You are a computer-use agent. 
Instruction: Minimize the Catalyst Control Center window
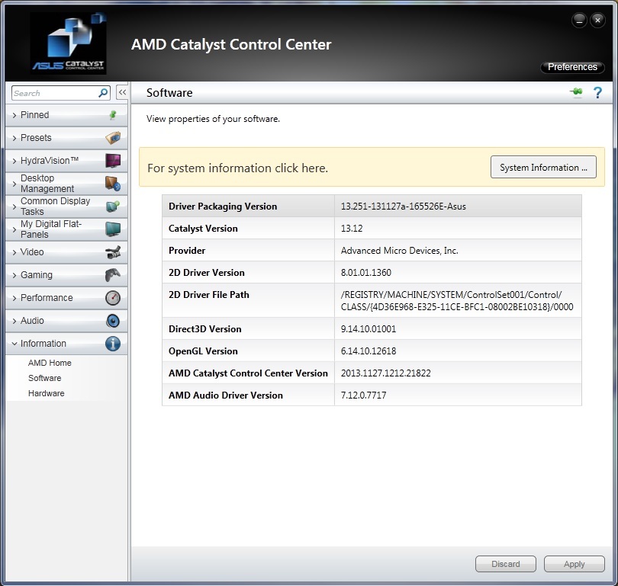[579, 20]
